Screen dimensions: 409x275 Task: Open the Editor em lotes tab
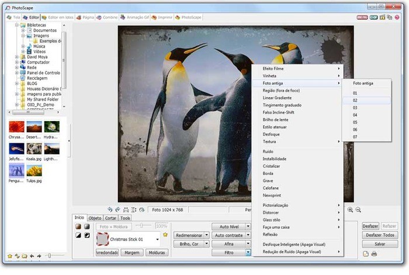58,17
